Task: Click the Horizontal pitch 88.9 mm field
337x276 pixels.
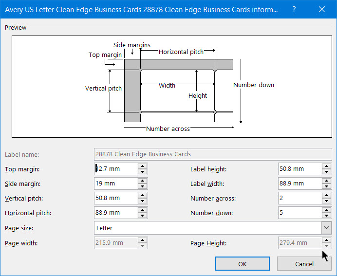Action: (x=116, y=213)
